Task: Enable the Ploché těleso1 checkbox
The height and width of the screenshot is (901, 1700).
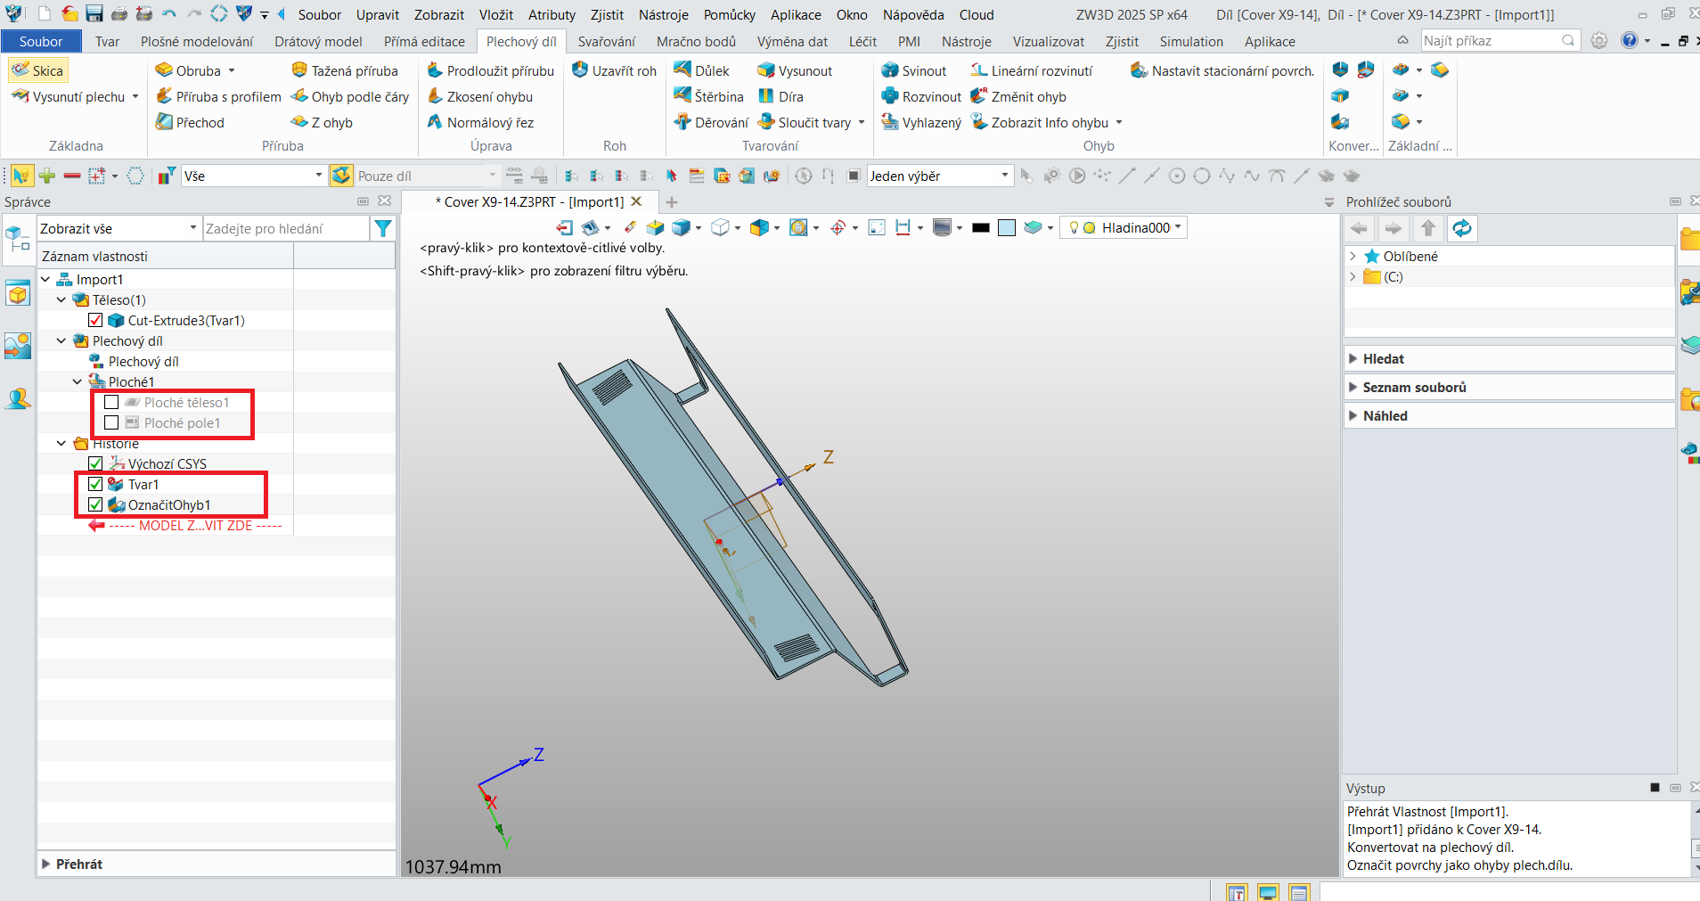Action: [111, 402]
